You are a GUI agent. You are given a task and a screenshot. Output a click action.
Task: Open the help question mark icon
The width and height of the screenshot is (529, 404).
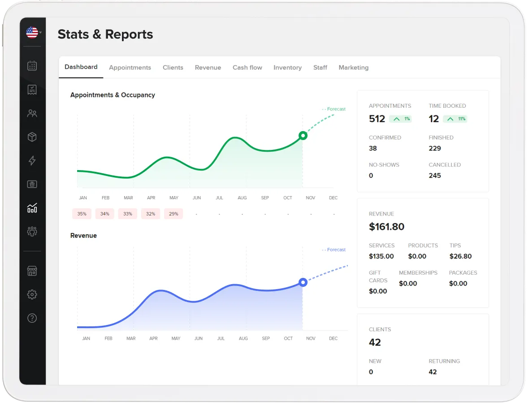[x=32, y=318]
